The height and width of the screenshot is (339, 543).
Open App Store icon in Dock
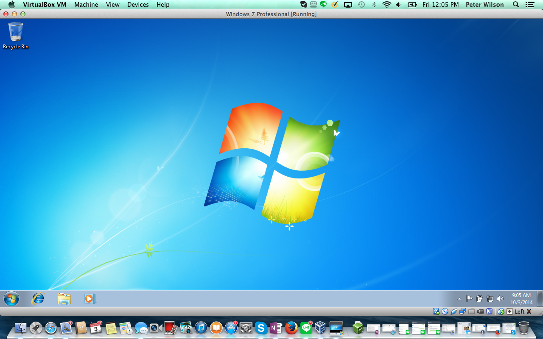coord(231,328)
